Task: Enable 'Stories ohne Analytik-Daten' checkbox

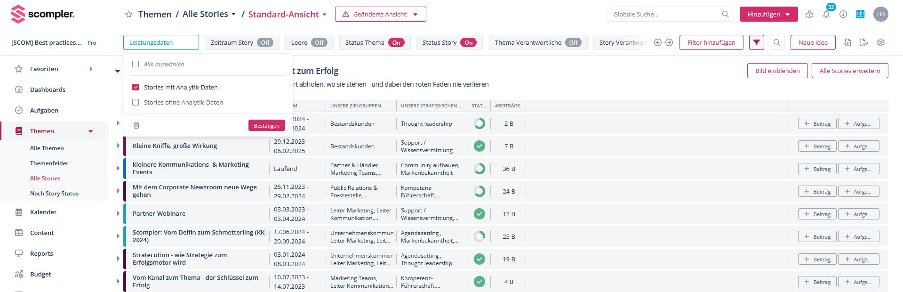Action: tap(136, 102)
